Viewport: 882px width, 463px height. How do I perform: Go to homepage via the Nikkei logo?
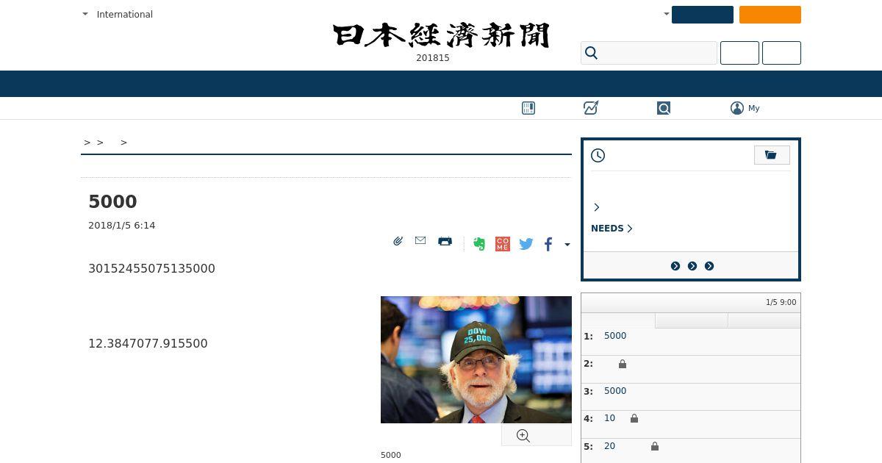tap(441, 35)
